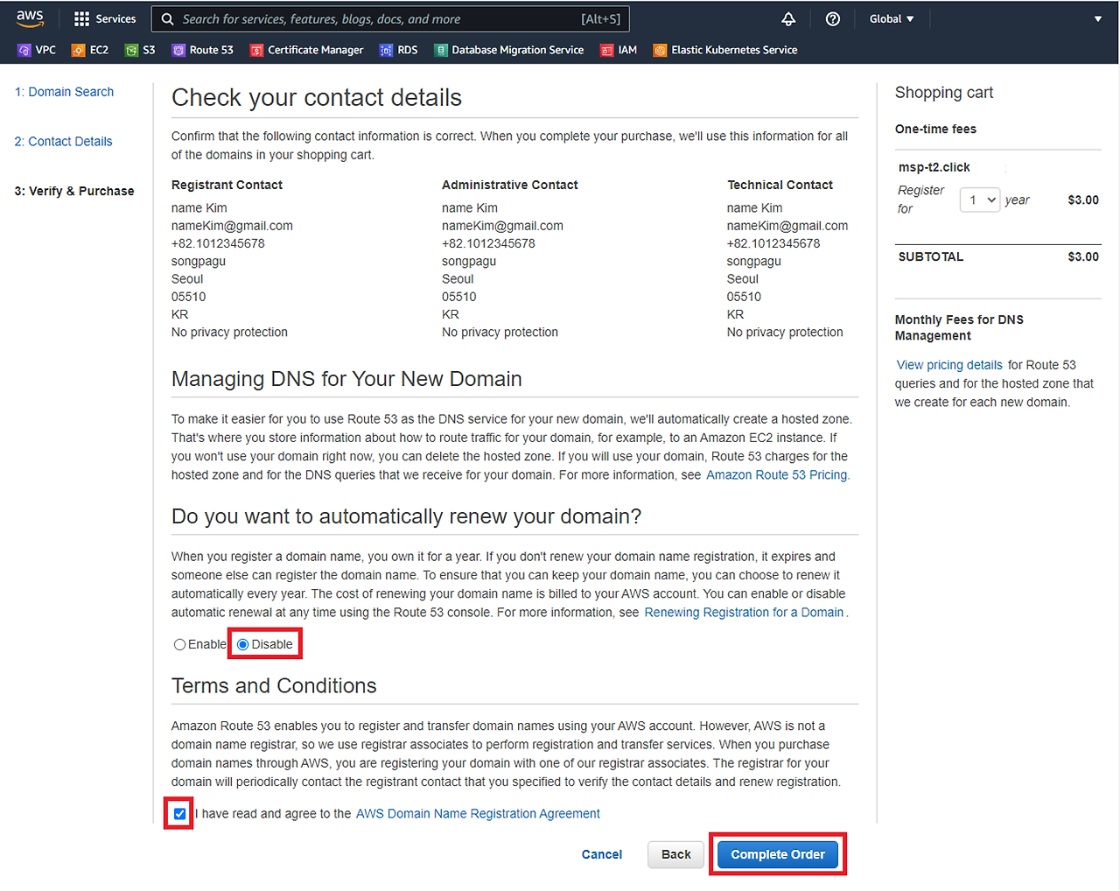Click the Technical Contact heading

click(x=780, y=185)
